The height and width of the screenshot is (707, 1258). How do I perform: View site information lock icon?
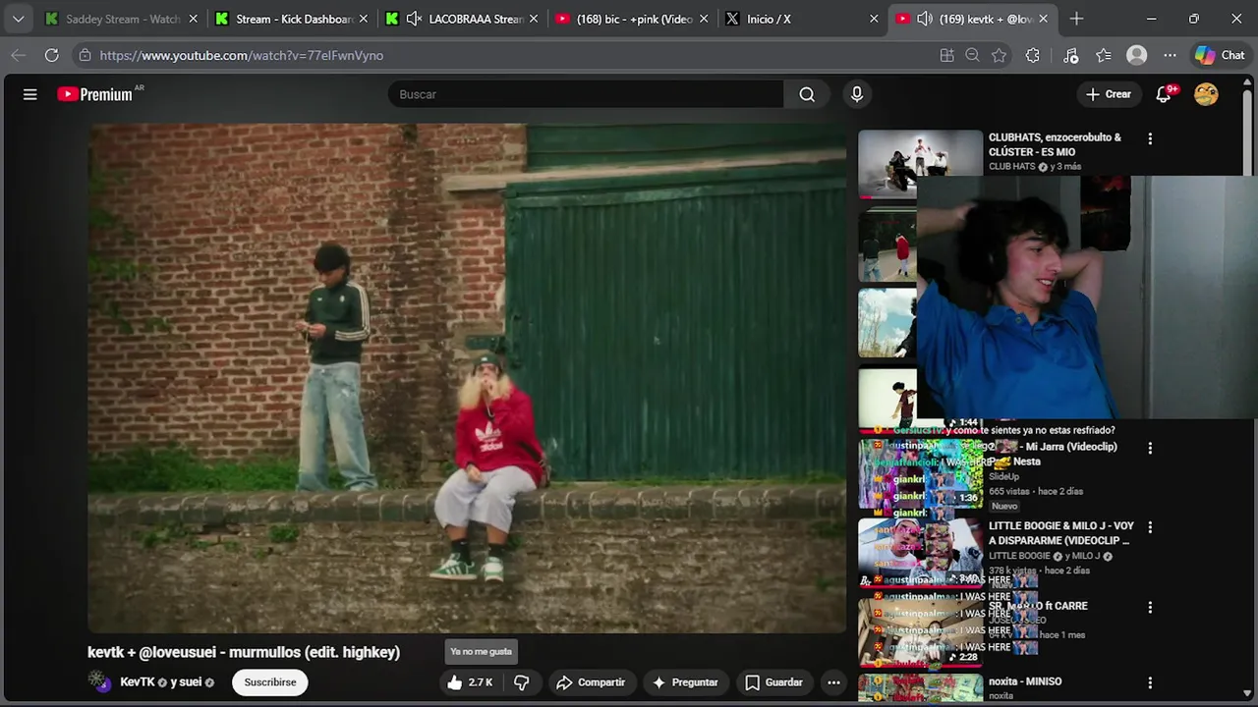[86, 56]
